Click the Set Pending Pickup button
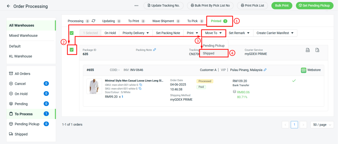Image resolution: width=338 pixels, height=144 pixels. [x=315, y=6]
